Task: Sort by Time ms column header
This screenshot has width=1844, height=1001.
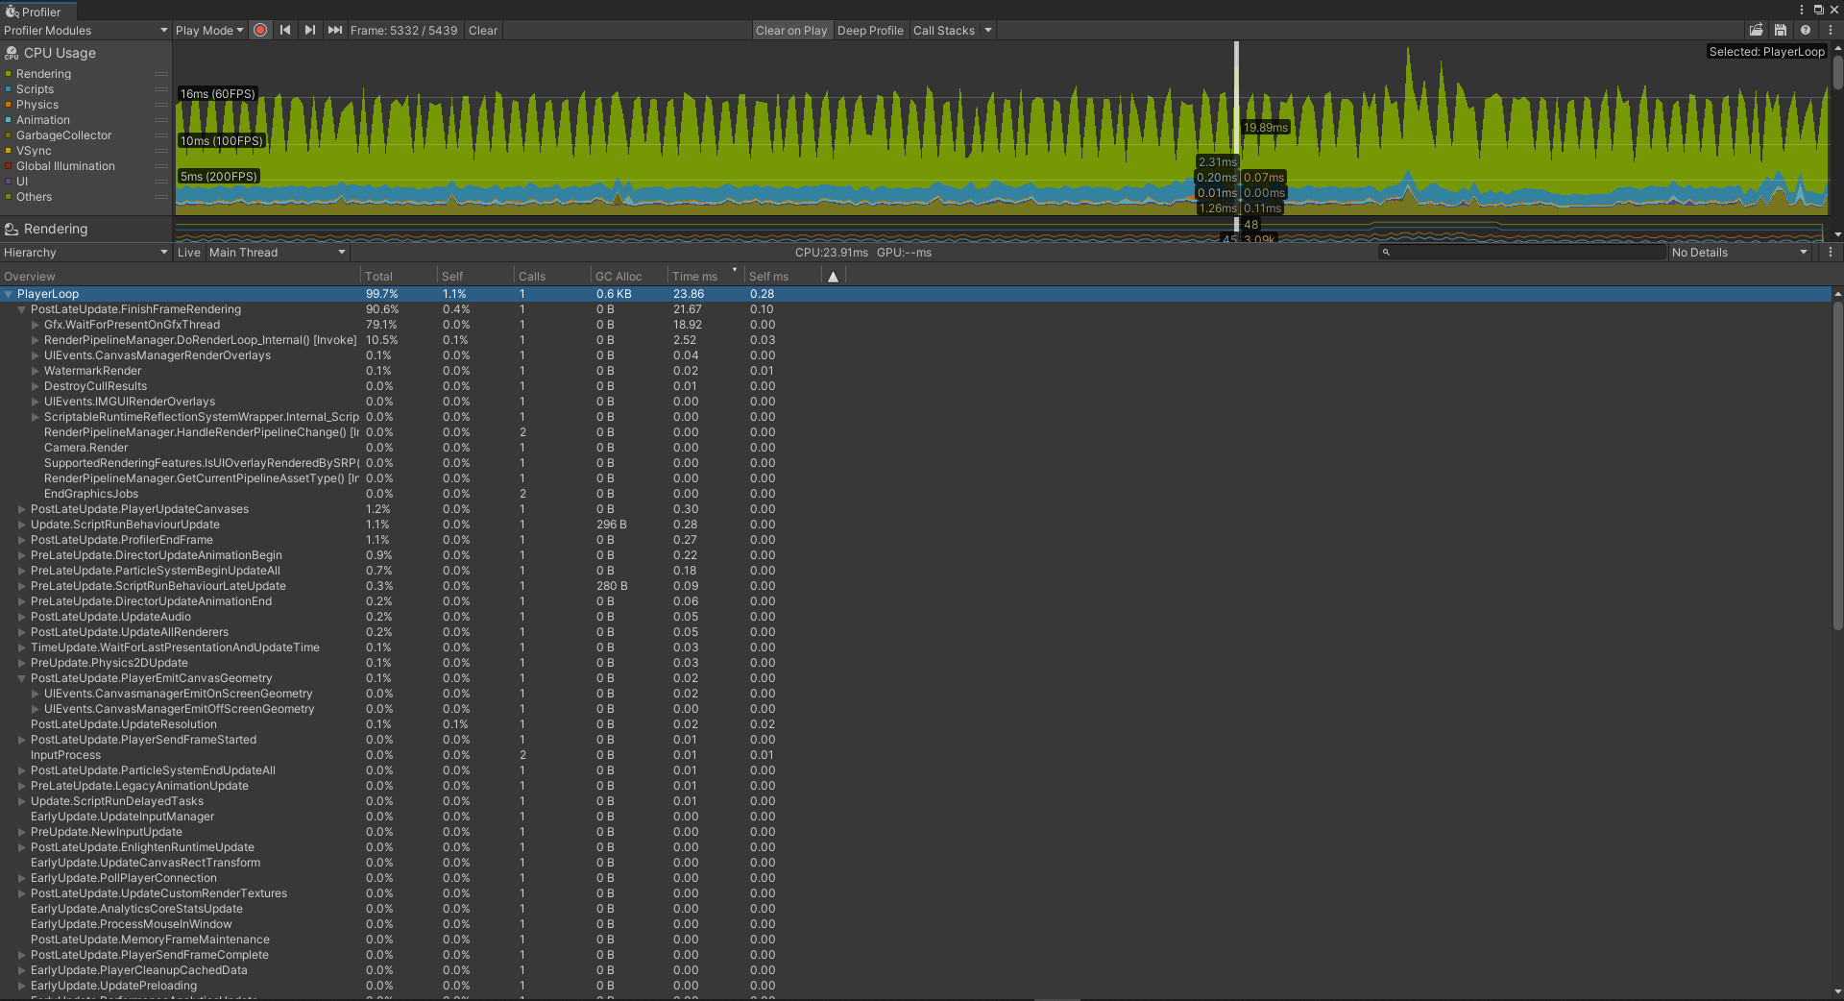Action: (705, 277)
